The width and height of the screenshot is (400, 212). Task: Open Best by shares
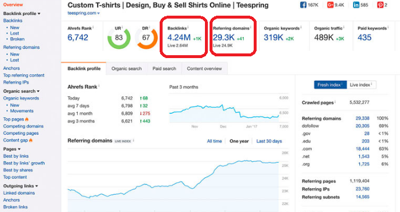18,170
